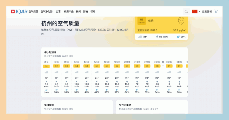Viewport: 229px width, 120px height.
Task: Click the wind arrow icon beside 8.8 km/h
Action: click(157, 37)
